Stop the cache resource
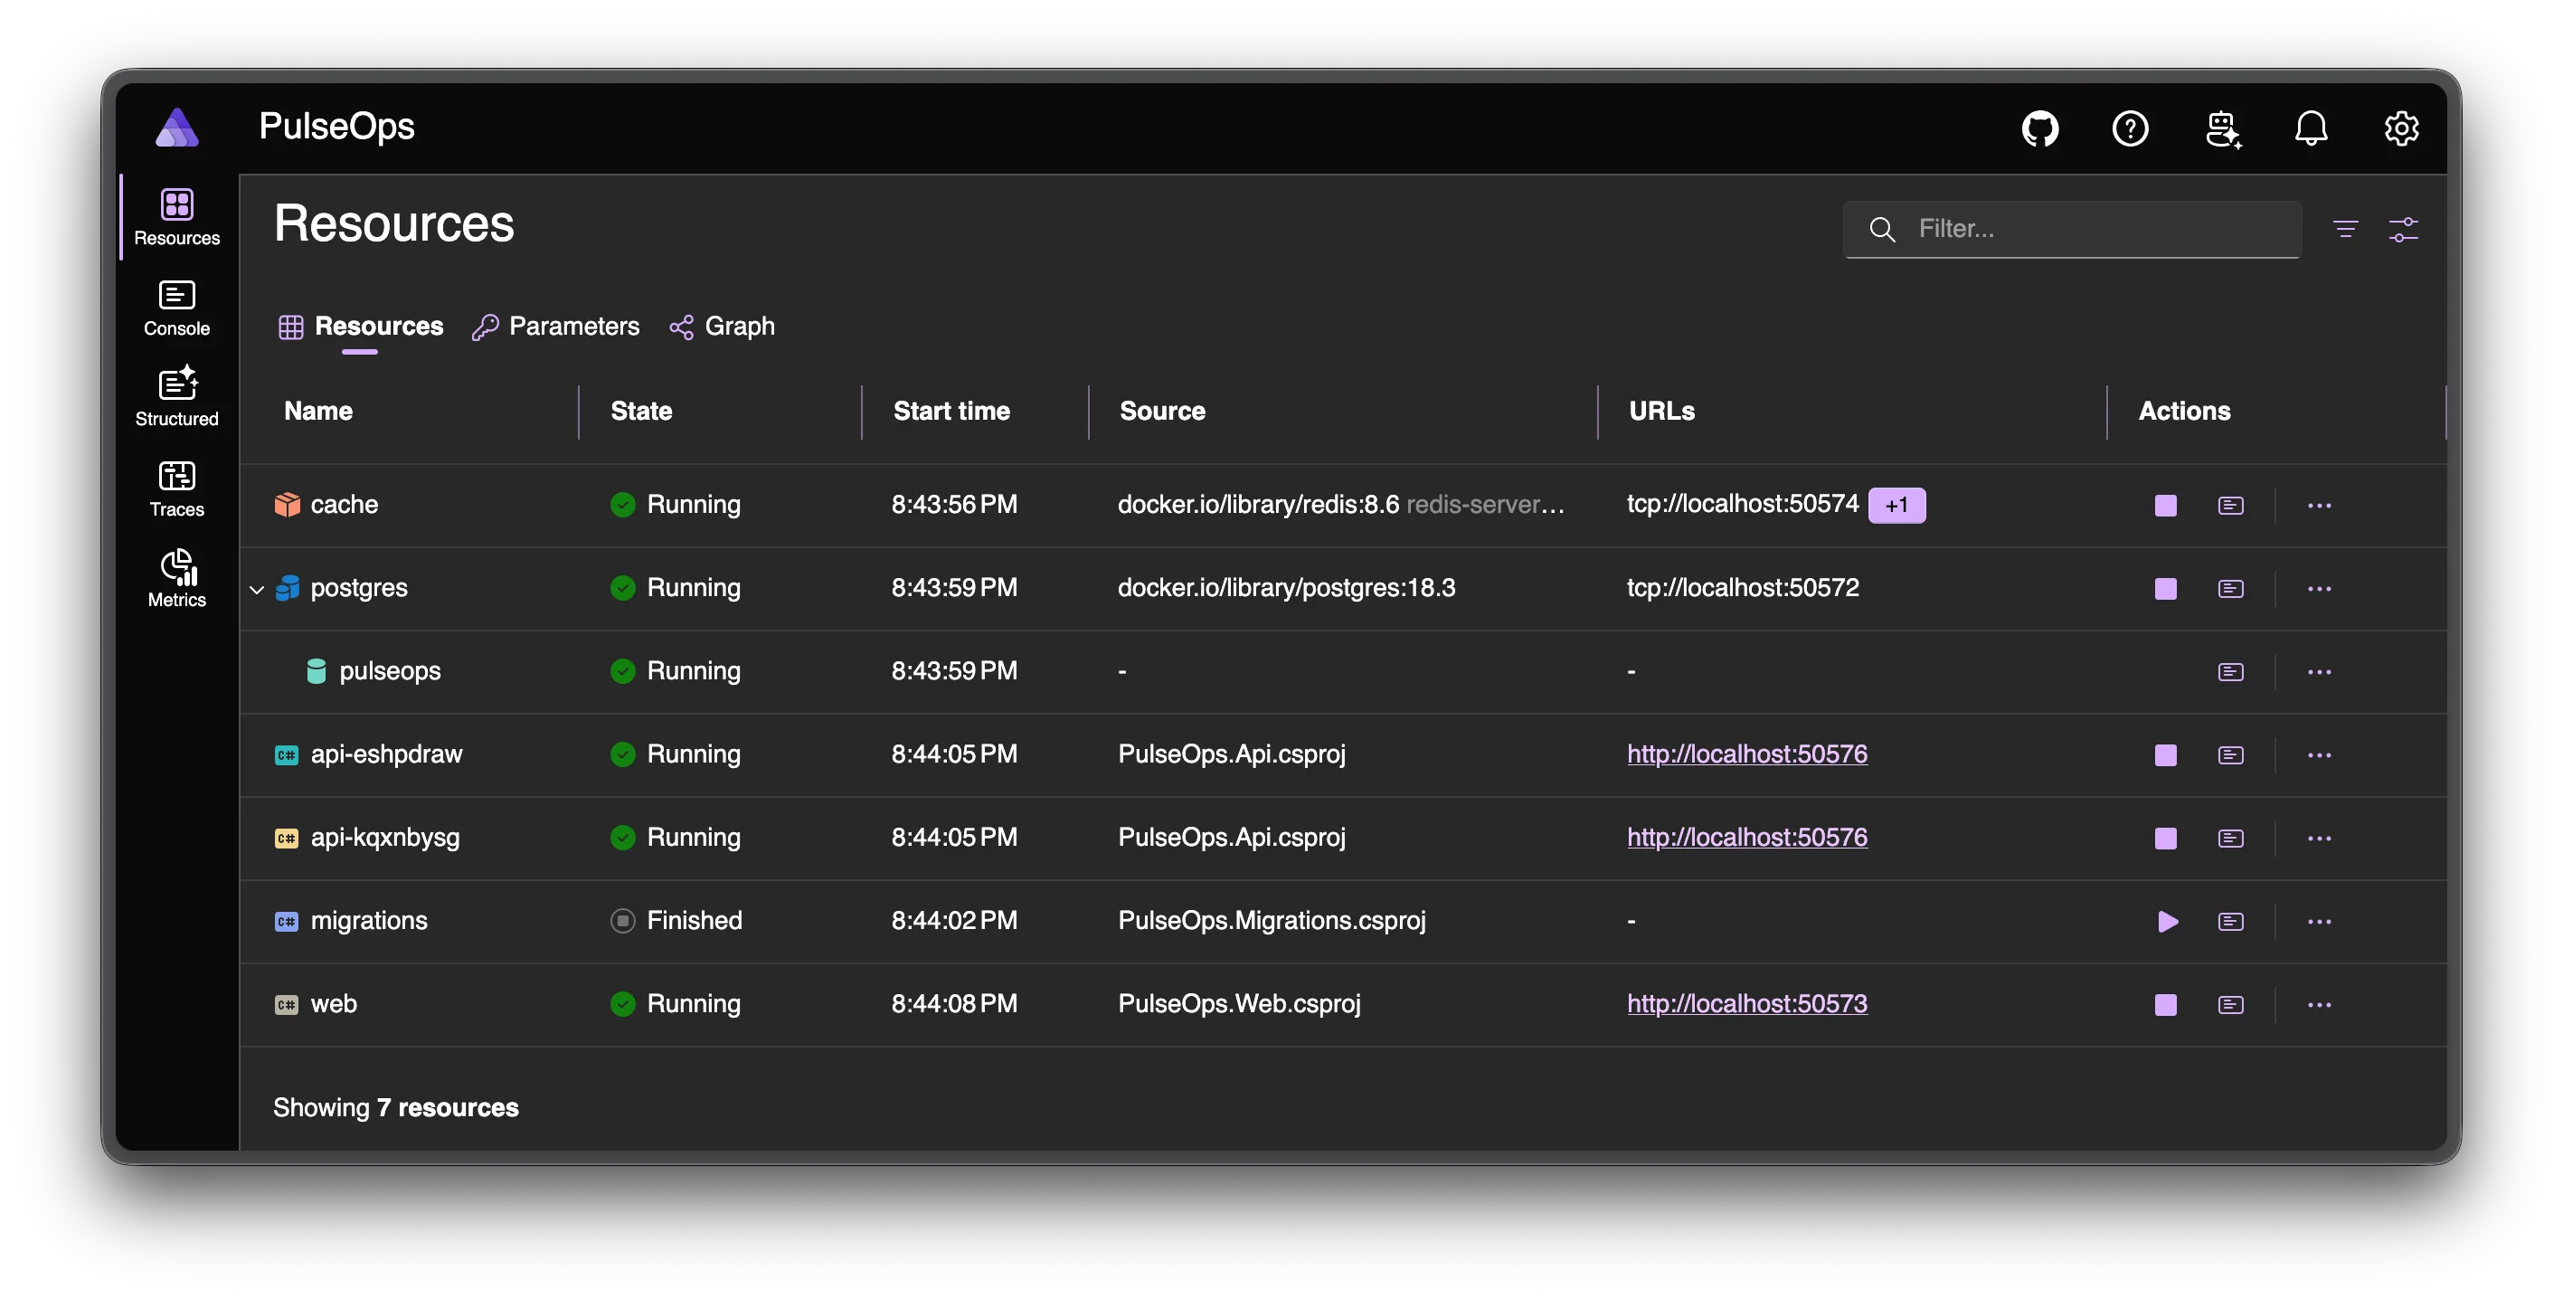 (2165, 506)
